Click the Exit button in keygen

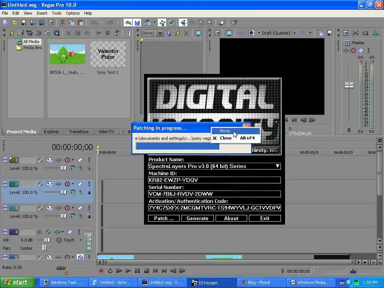[x=265, y=218]
